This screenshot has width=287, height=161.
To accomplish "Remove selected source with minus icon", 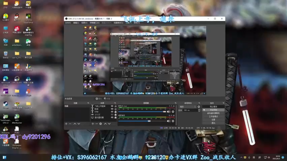I will tap(97, 124).
